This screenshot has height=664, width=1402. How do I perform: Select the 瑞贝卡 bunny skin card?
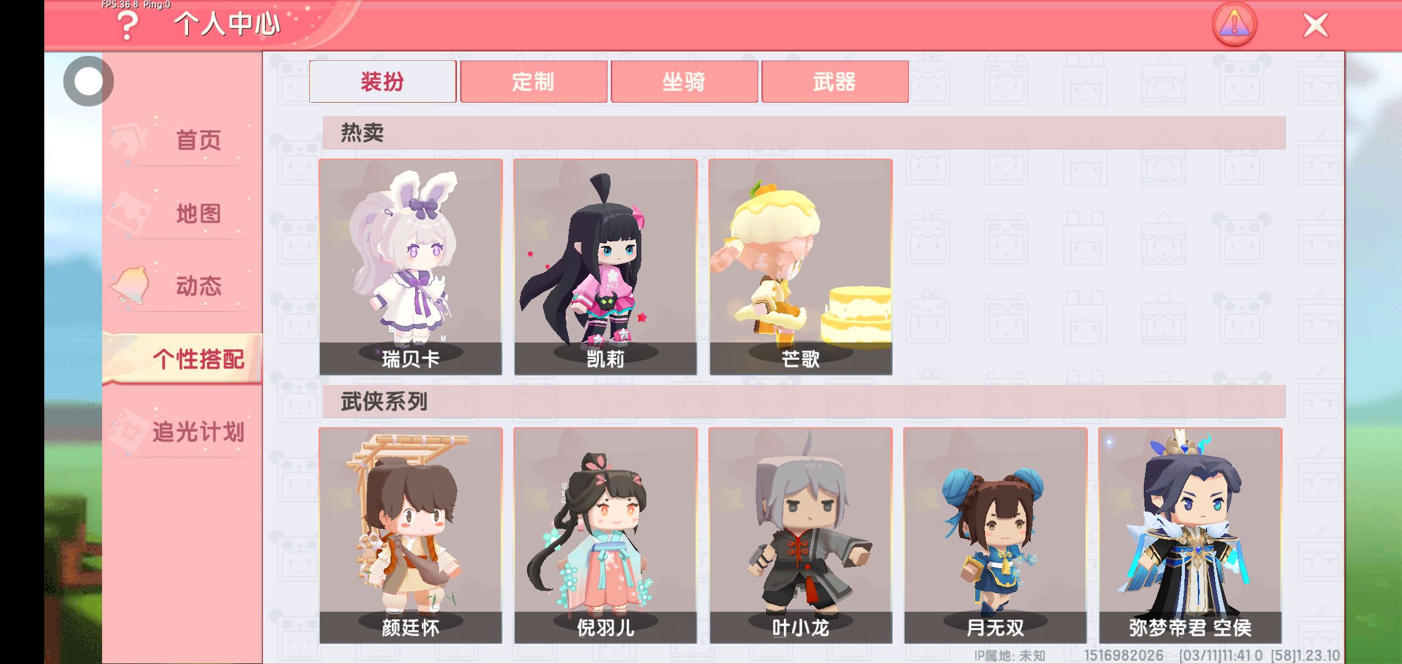click(x=411, y=267)
